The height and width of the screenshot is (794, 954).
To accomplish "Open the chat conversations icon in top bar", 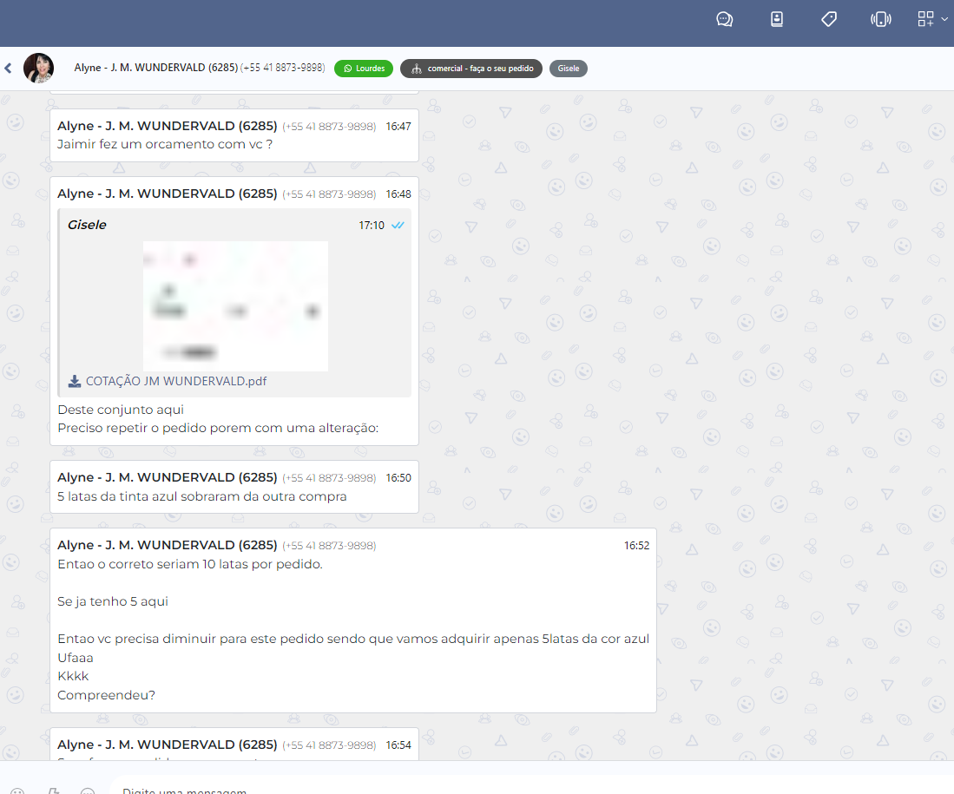I will (724, 19).
